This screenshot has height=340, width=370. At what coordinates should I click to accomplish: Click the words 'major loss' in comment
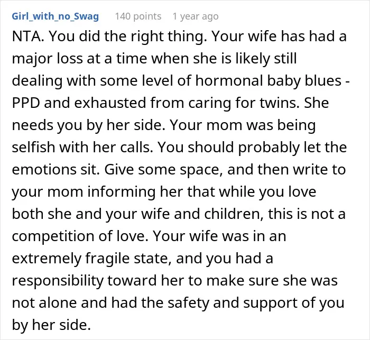pyautogui.click(x=48, y=59)
